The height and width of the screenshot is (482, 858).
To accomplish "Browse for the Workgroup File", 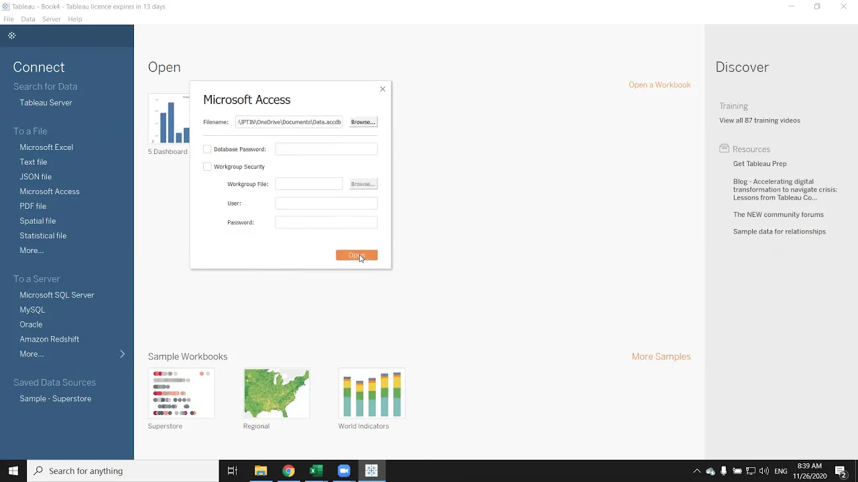I will point(363,183).
